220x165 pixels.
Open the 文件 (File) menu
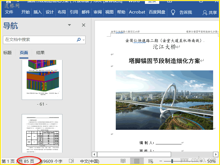9,12
